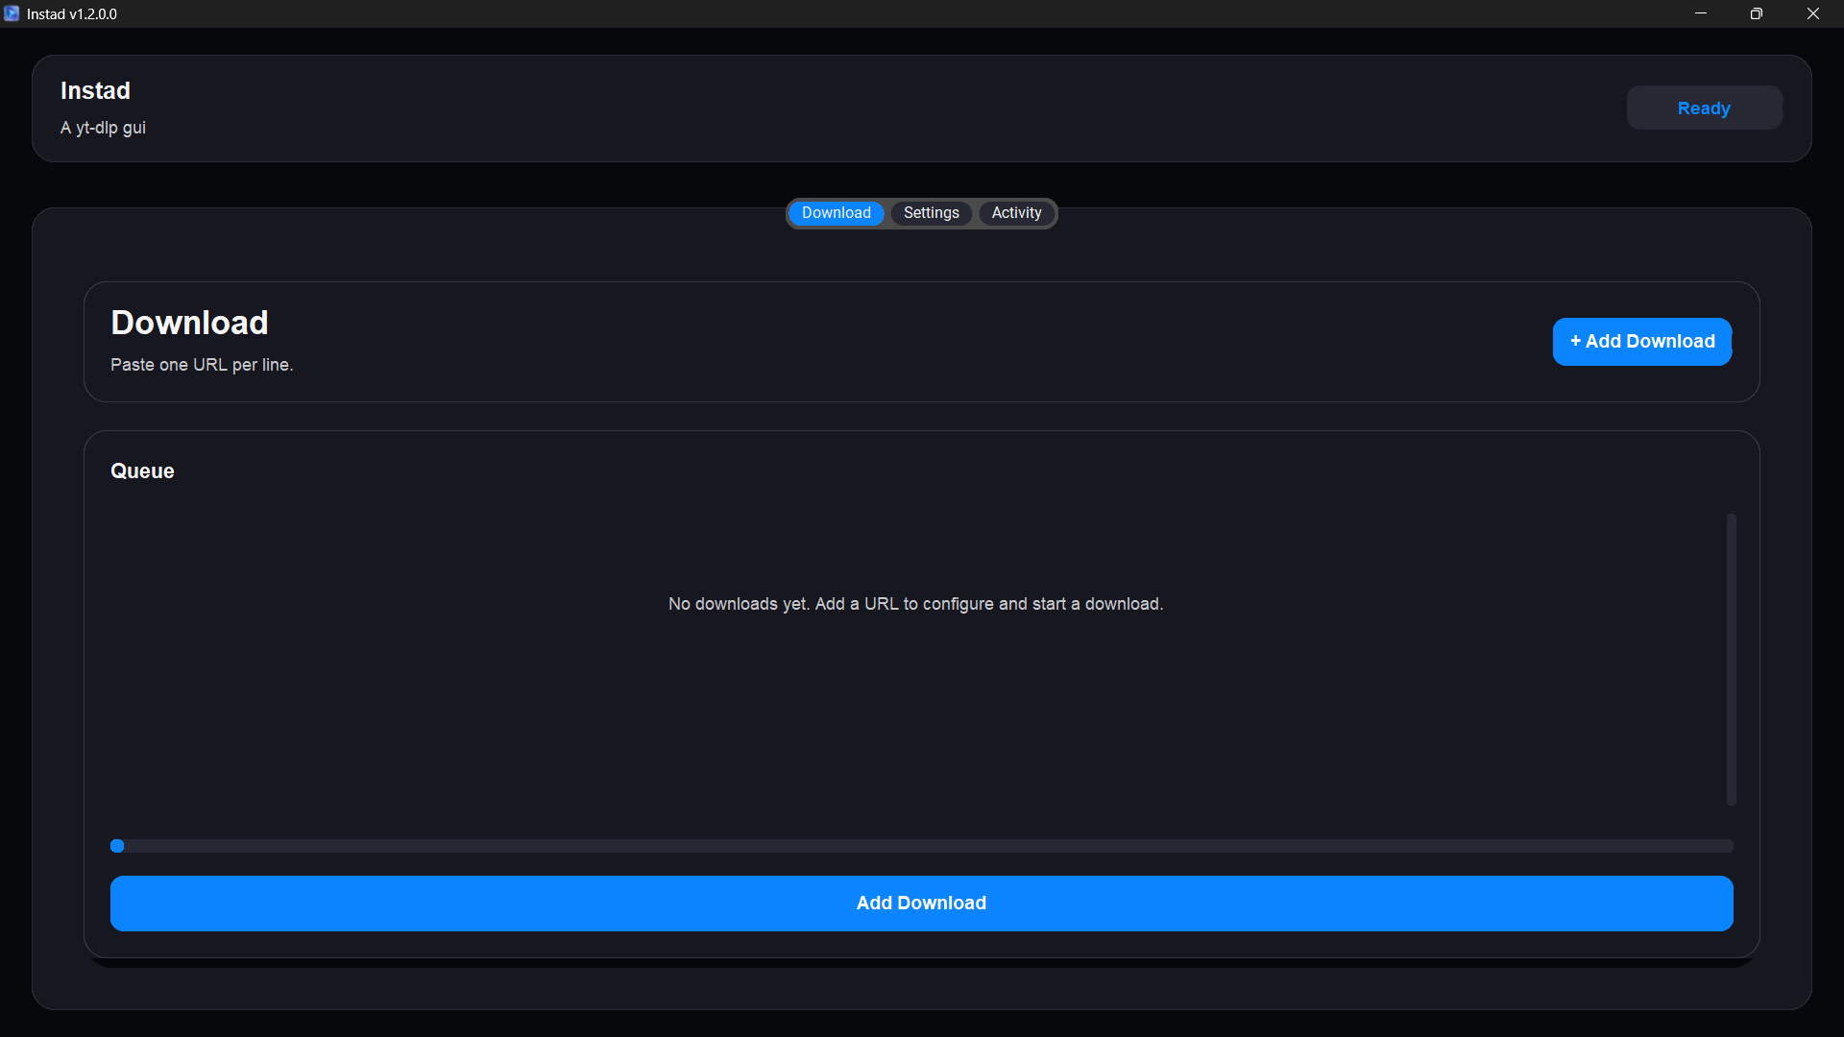Minimize the Instad window
The width and height of the screenshot is (1844, 1037).
point(1701,13)
